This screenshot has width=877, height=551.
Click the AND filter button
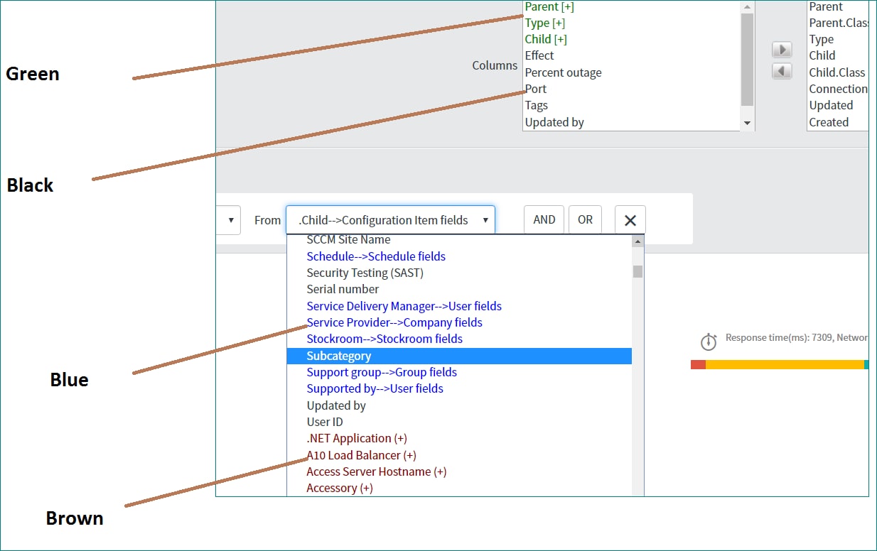point(544,219)
